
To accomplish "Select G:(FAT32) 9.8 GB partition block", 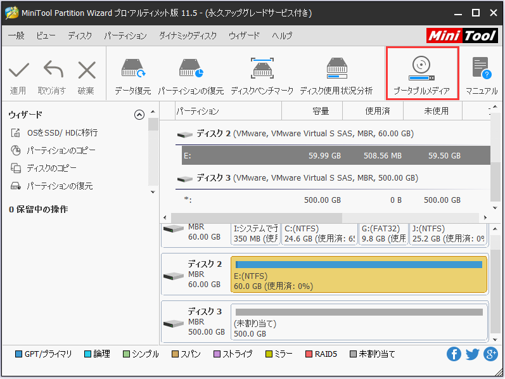I will [383, 234].
